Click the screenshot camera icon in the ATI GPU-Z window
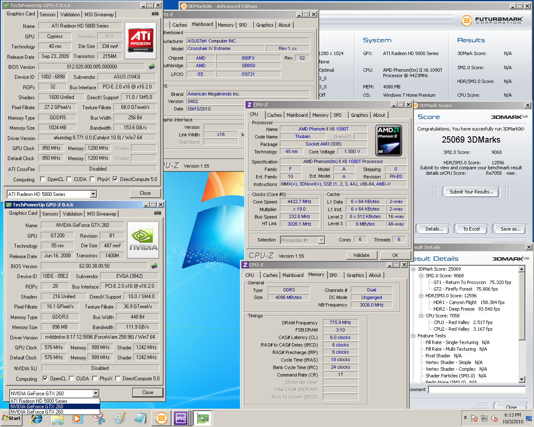The height and width of the screenshot is (427, 534). tap(155, 14)
